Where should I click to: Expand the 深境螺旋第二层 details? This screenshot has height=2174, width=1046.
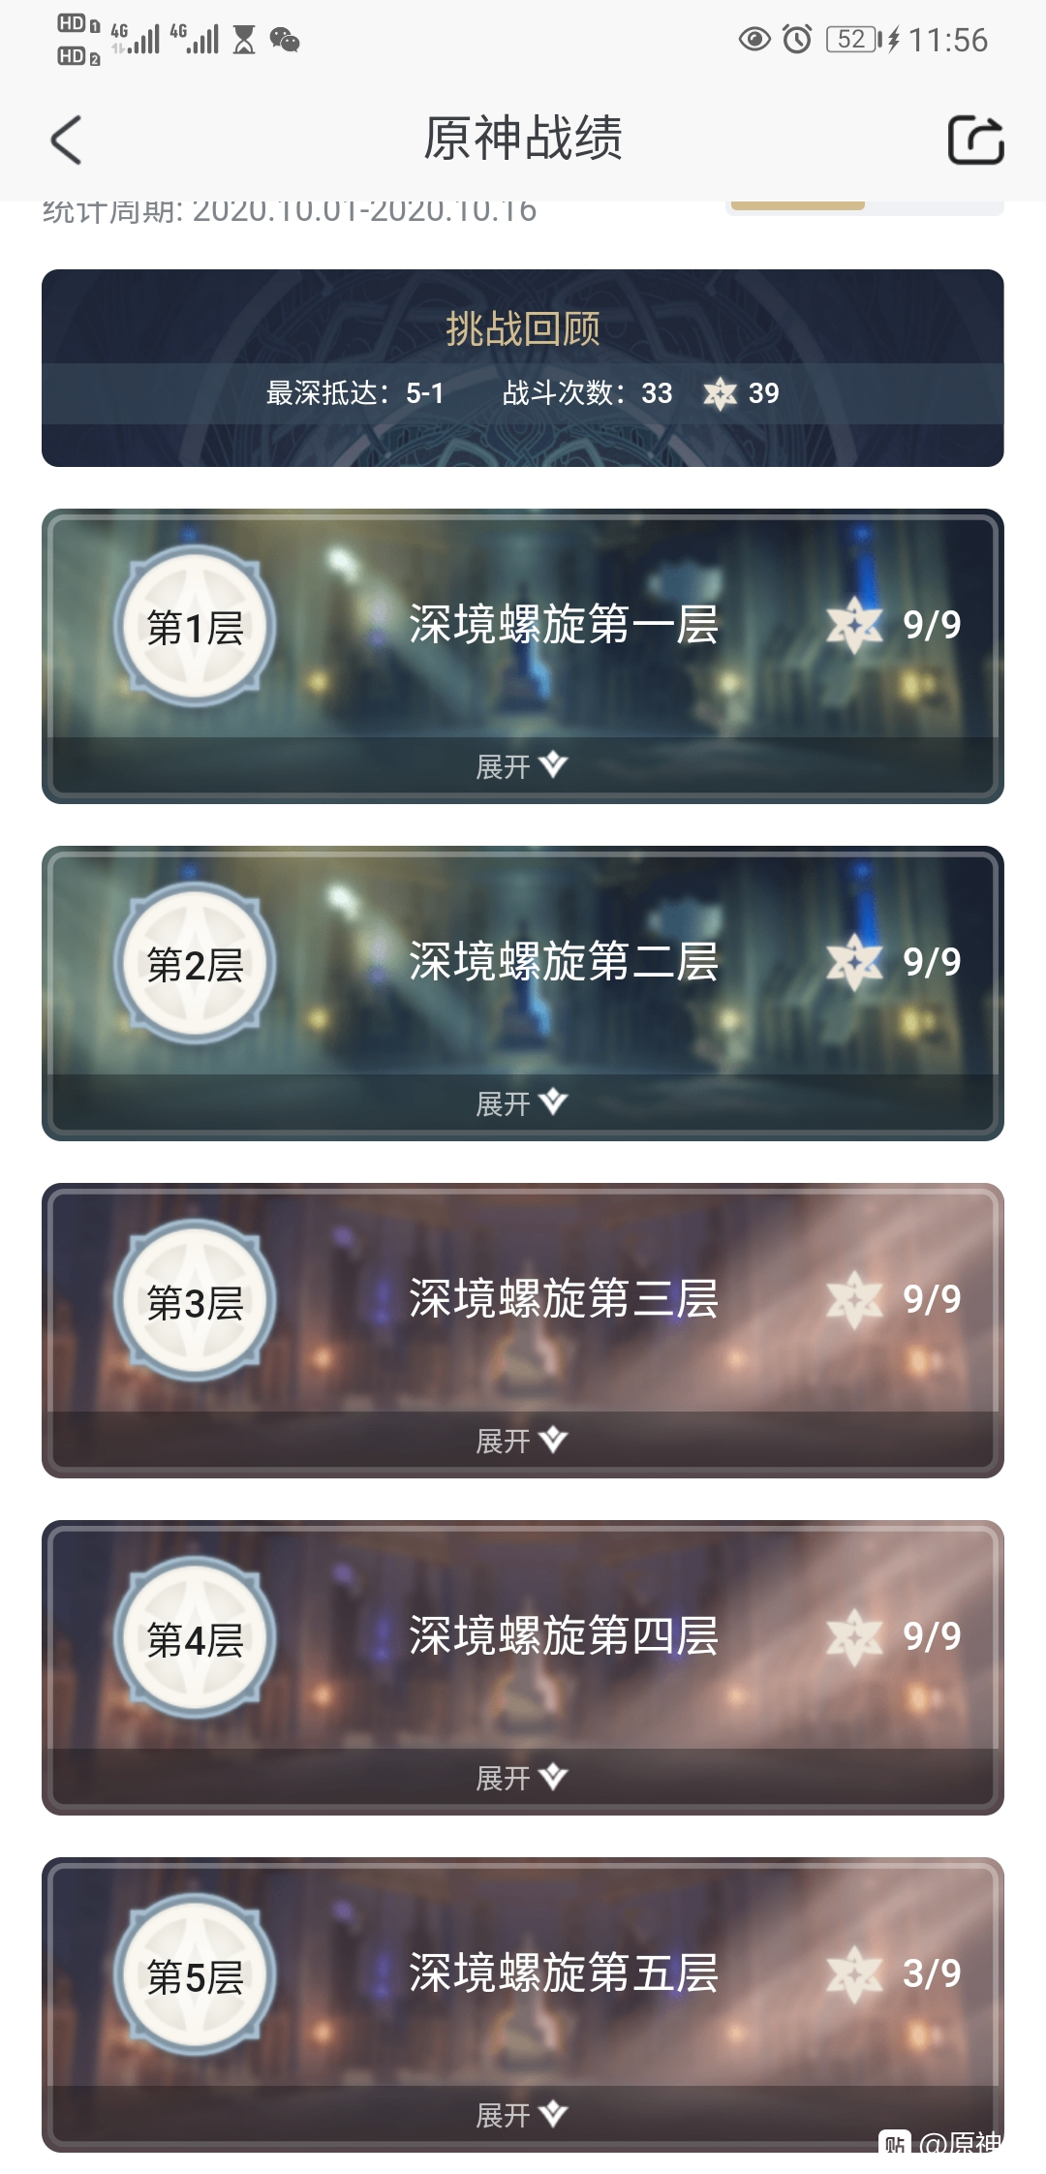click(x=523, y=1103)
